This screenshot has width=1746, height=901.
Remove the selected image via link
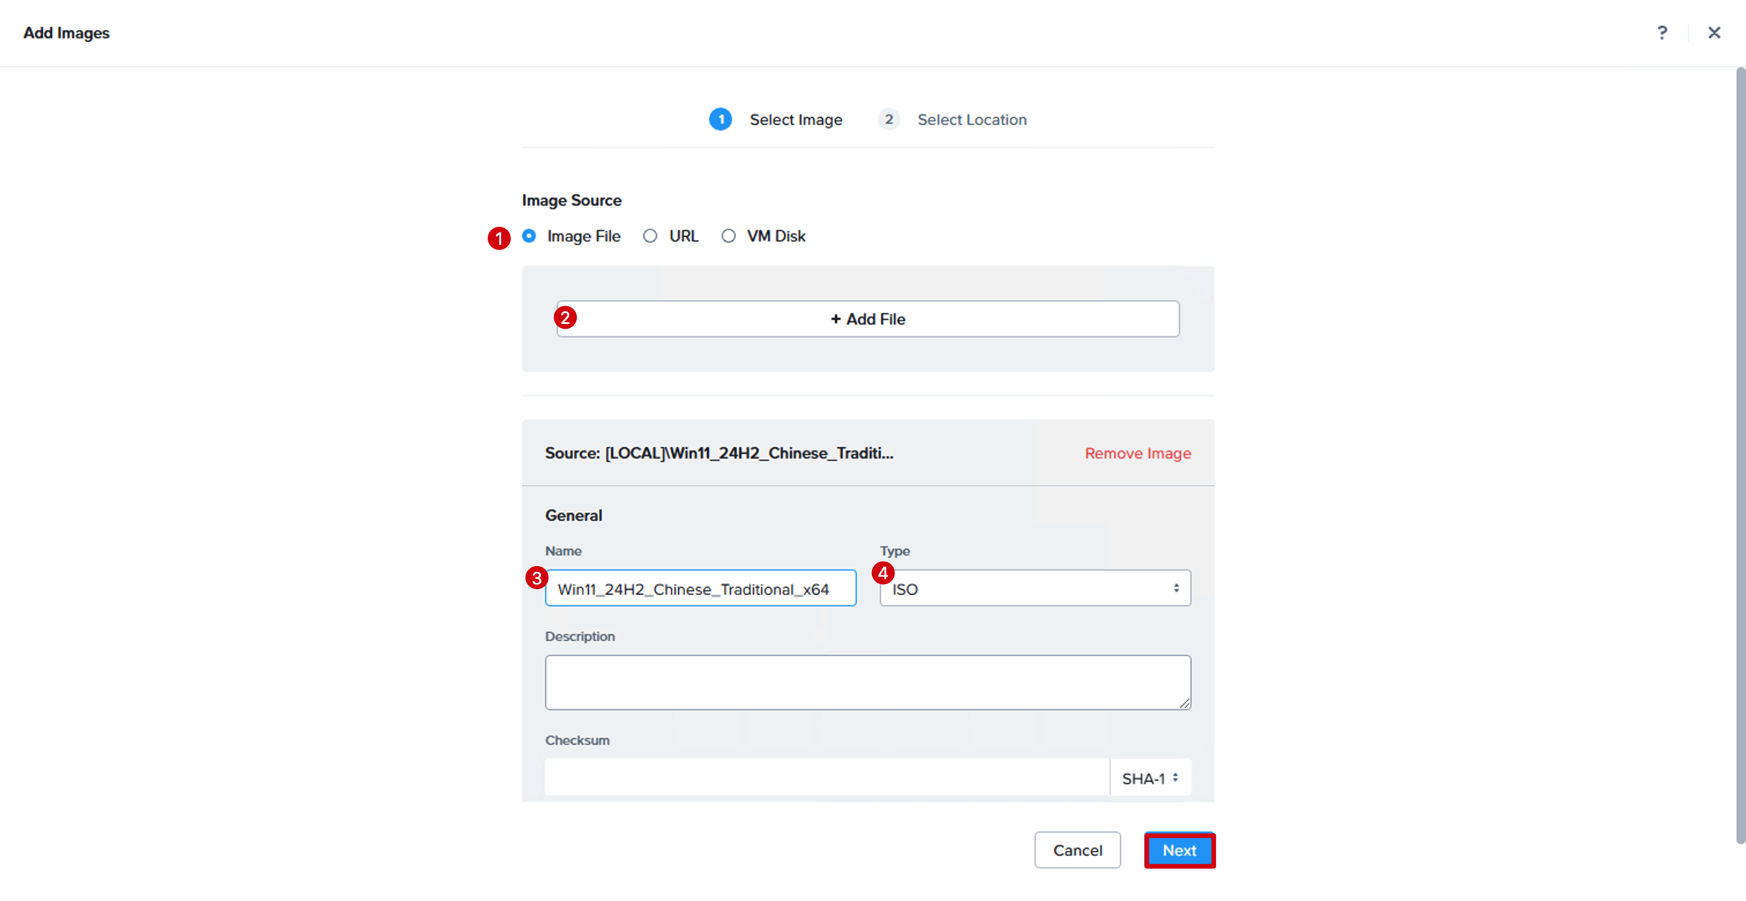[1138, 453]
